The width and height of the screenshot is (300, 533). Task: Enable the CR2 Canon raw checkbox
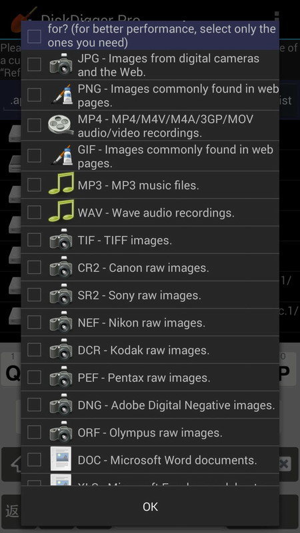coord(35,267)
